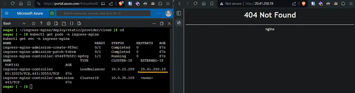Install app icon in Azure address bar
The image size is (355, 93).
click(103, 4)
